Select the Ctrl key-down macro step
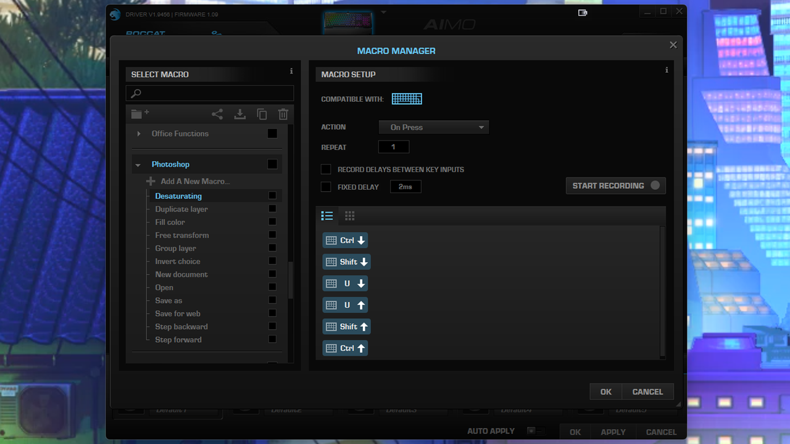Screen dimensions: 790x444 pyautogui.click(x=345, y=240)
